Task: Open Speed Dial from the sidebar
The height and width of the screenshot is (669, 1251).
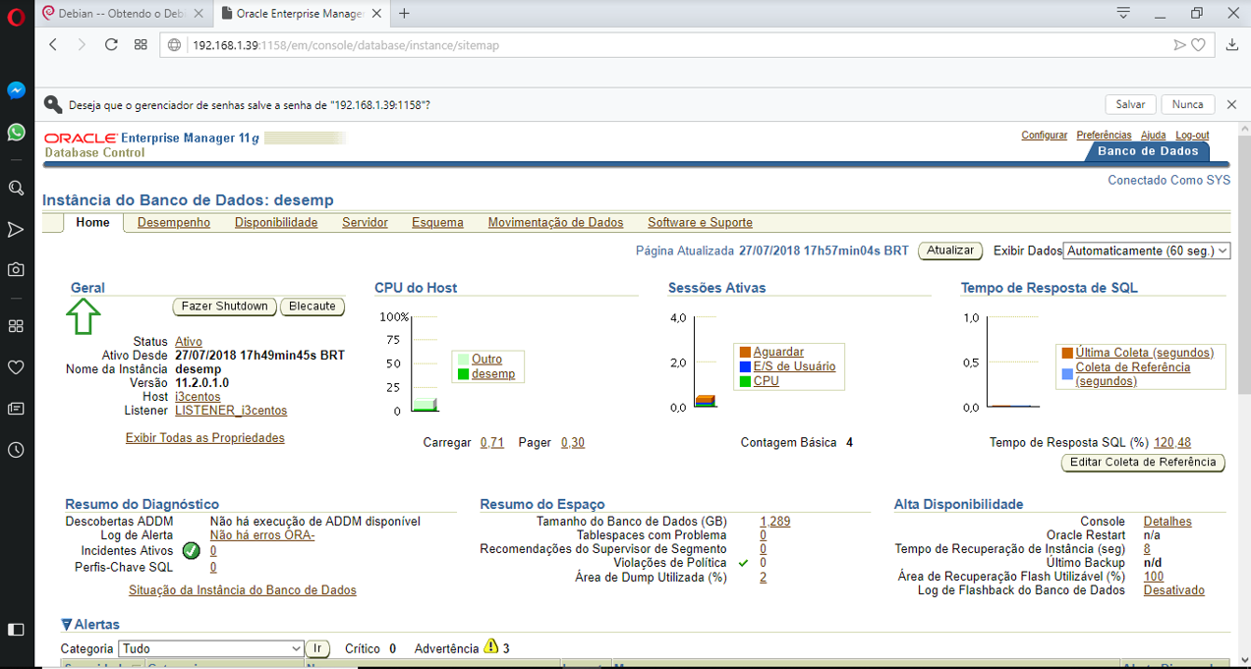Action: click(16, 326)
